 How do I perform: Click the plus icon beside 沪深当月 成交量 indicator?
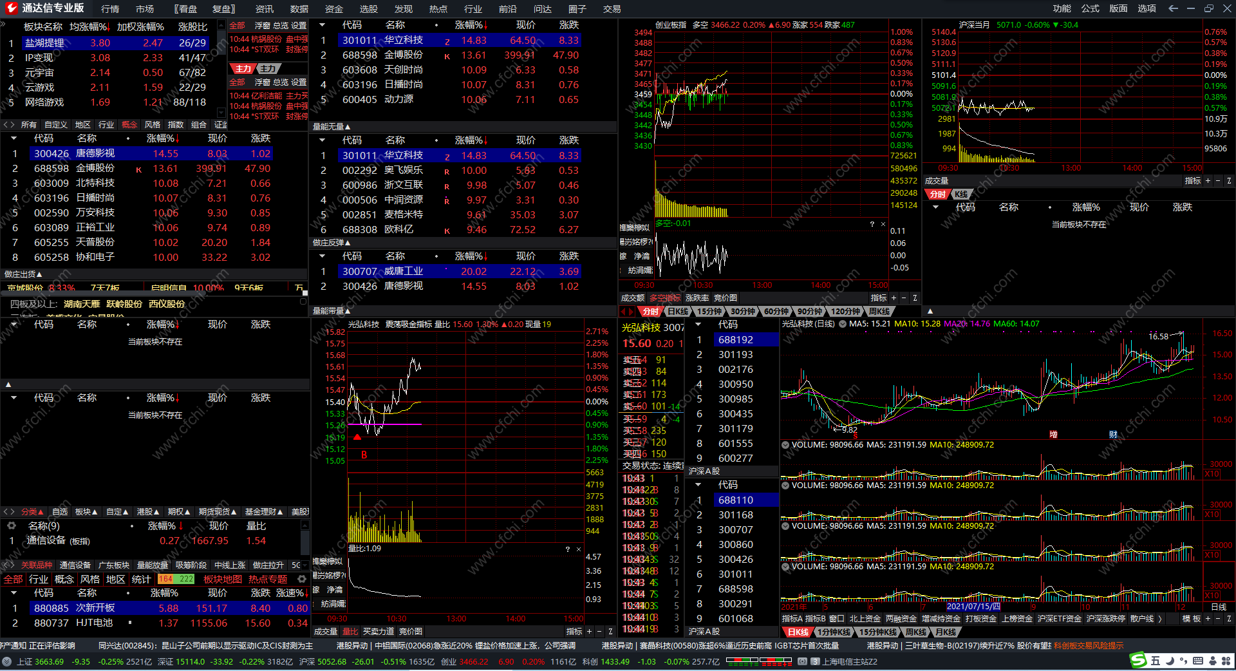[1208, 181]
